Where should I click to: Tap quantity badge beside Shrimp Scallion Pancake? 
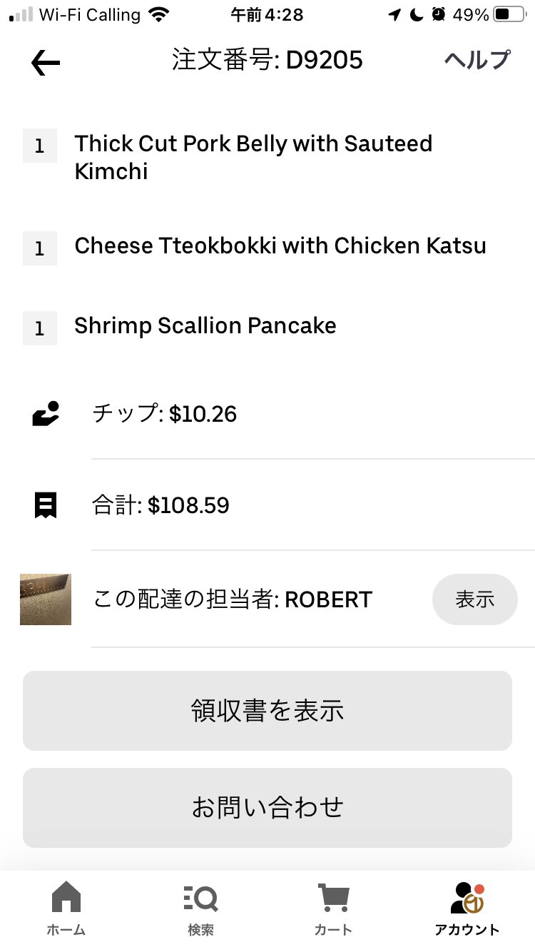(x=40, y=328)
